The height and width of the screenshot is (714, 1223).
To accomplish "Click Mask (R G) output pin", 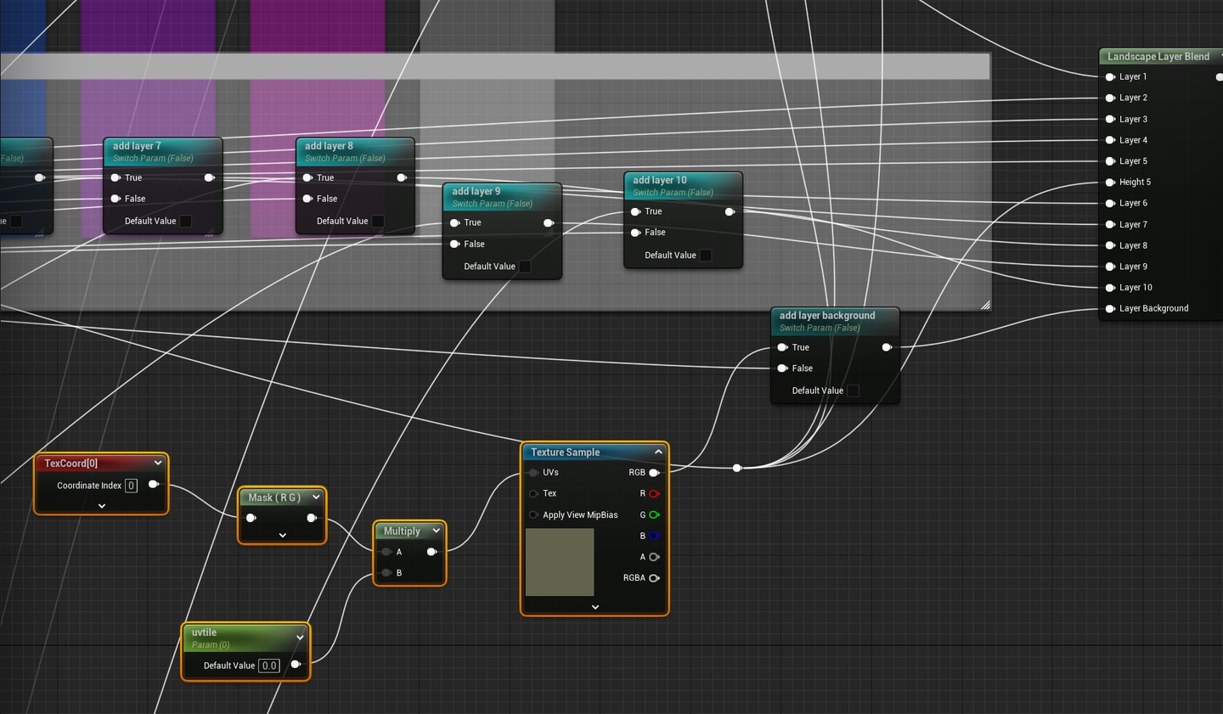I will coord(312,518).
